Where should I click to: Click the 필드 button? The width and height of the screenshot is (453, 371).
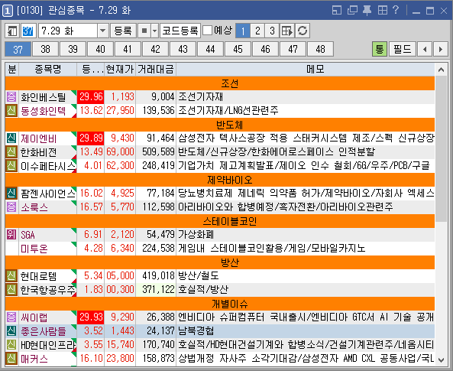[403, 49]
